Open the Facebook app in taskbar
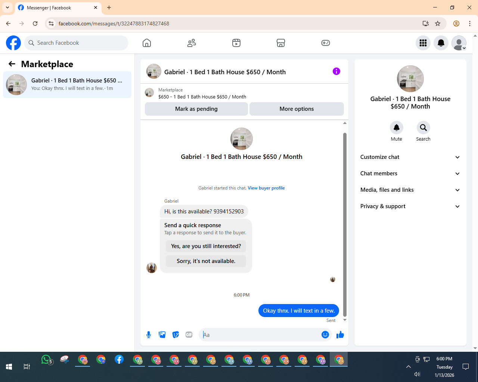The width and height of the screenshot is (478, 382). (119, 360)
